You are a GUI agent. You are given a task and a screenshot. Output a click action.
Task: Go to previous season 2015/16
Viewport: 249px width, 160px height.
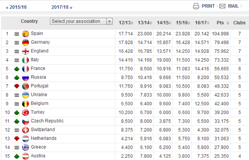[16, 7]
